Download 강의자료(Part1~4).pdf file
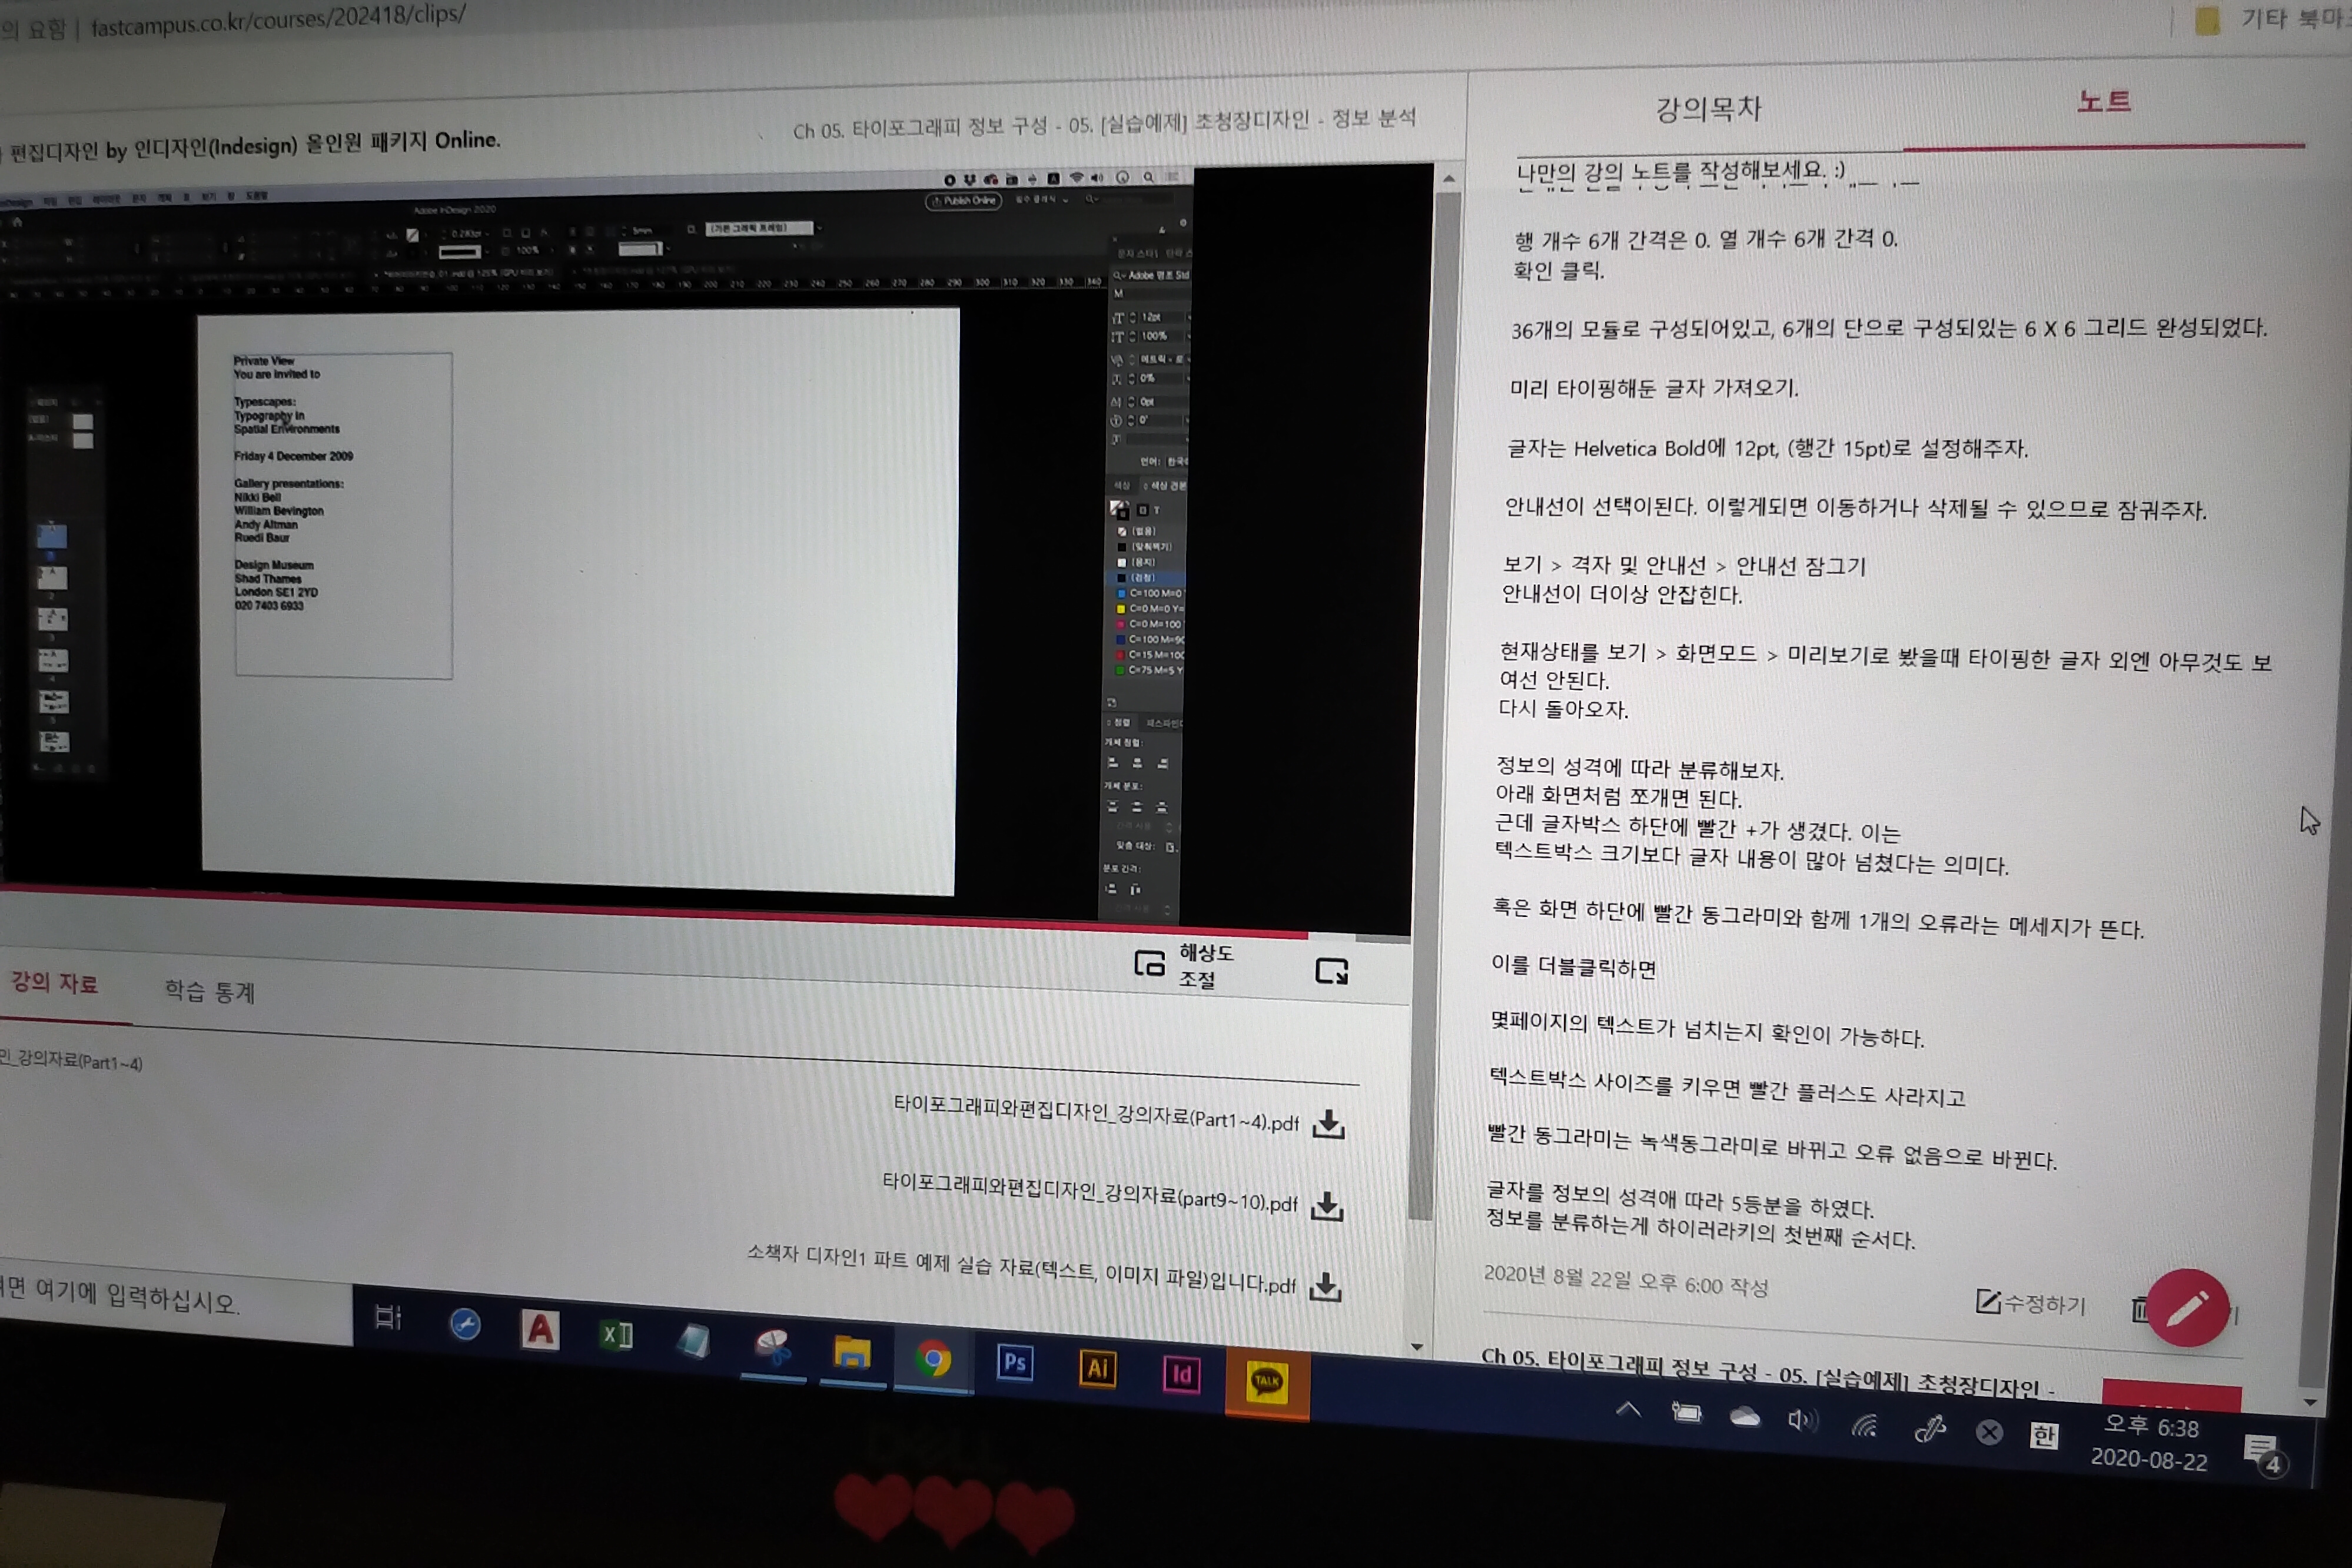Screen dimensions: 2352x1568 tap(1328, 1124)
